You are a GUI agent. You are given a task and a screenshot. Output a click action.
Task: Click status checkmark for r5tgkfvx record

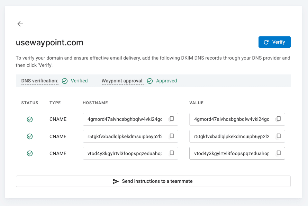(x=30, y=136)
